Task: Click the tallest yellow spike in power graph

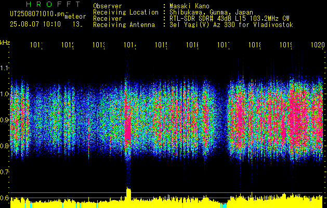Action: tap(129, 198)
